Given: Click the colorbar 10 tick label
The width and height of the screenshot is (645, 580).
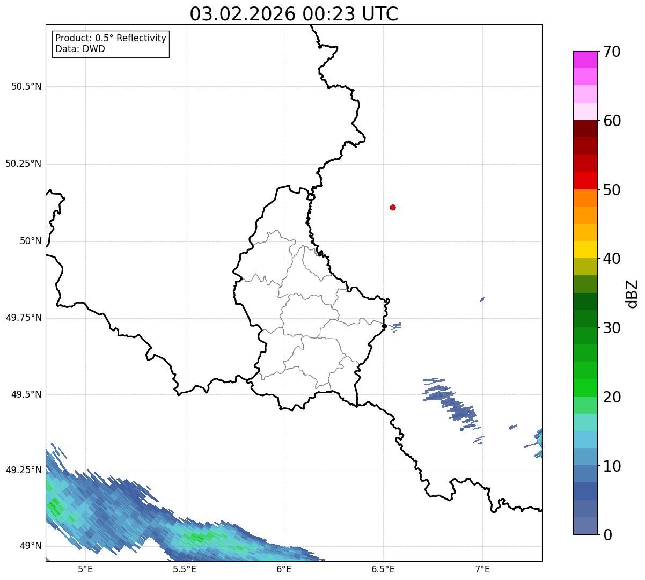Looking at the screenshot, I should click(x=612, y=466).
